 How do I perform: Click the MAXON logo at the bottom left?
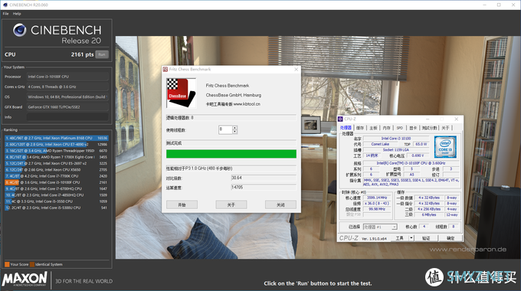point(25,279)
